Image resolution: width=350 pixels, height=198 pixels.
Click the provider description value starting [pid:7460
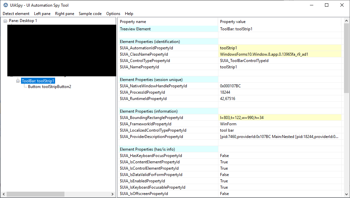pyautogui.click(x=279, y=137)
